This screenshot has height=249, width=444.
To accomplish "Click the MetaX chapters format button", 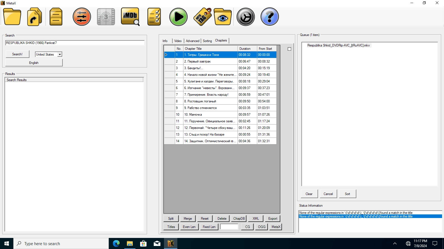I will click(276, 227).
